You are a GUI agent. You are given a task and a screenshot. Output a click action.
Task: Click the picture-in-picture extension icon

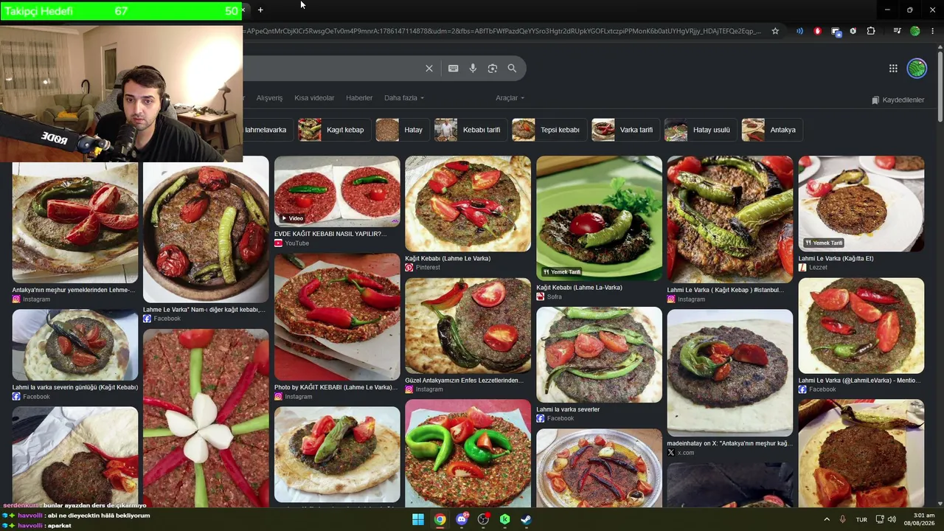pos(836,31)
